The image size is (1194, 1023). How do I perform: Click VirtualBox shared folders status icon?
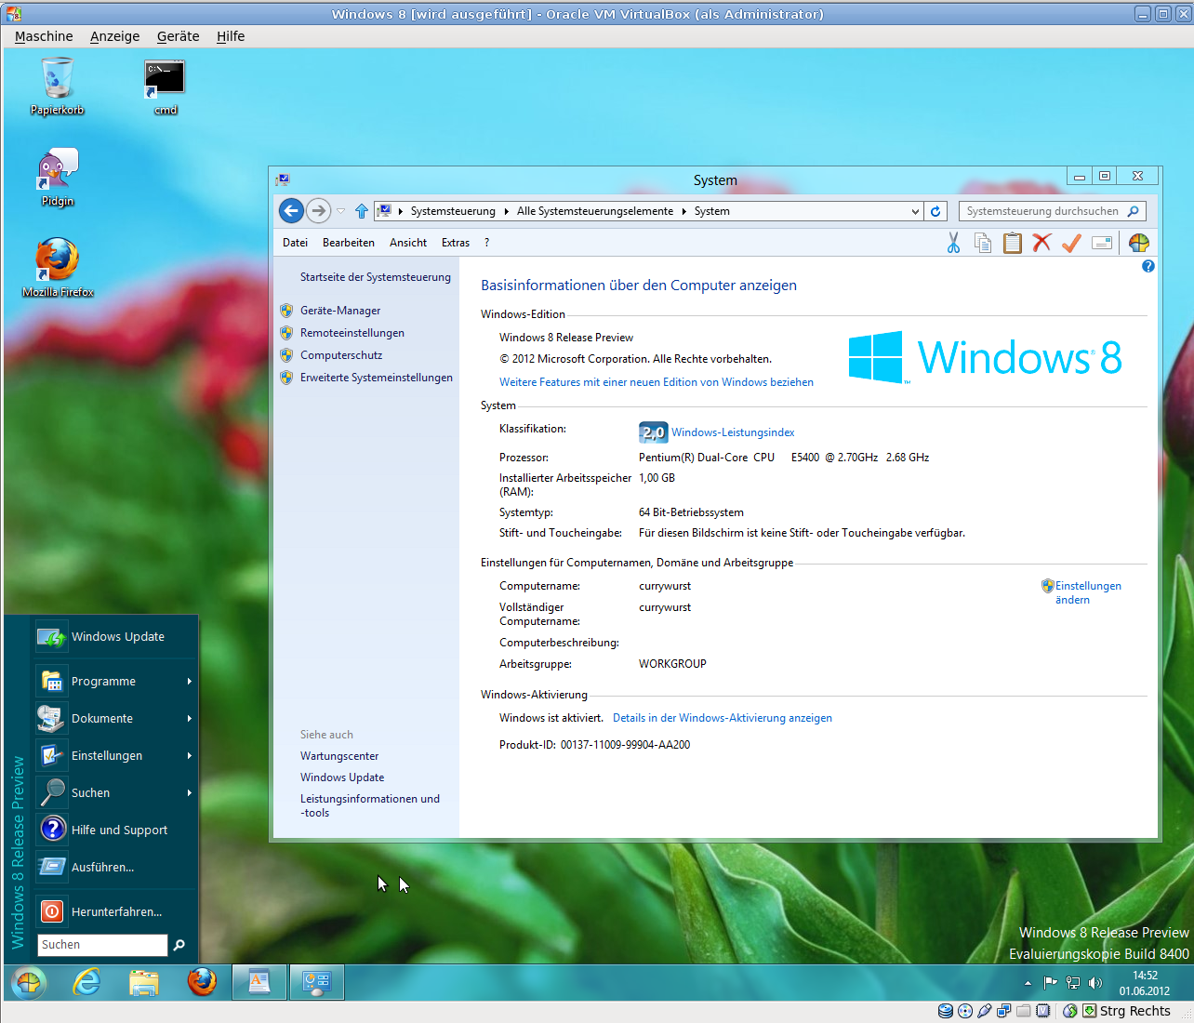[x=1024, y=1011]
